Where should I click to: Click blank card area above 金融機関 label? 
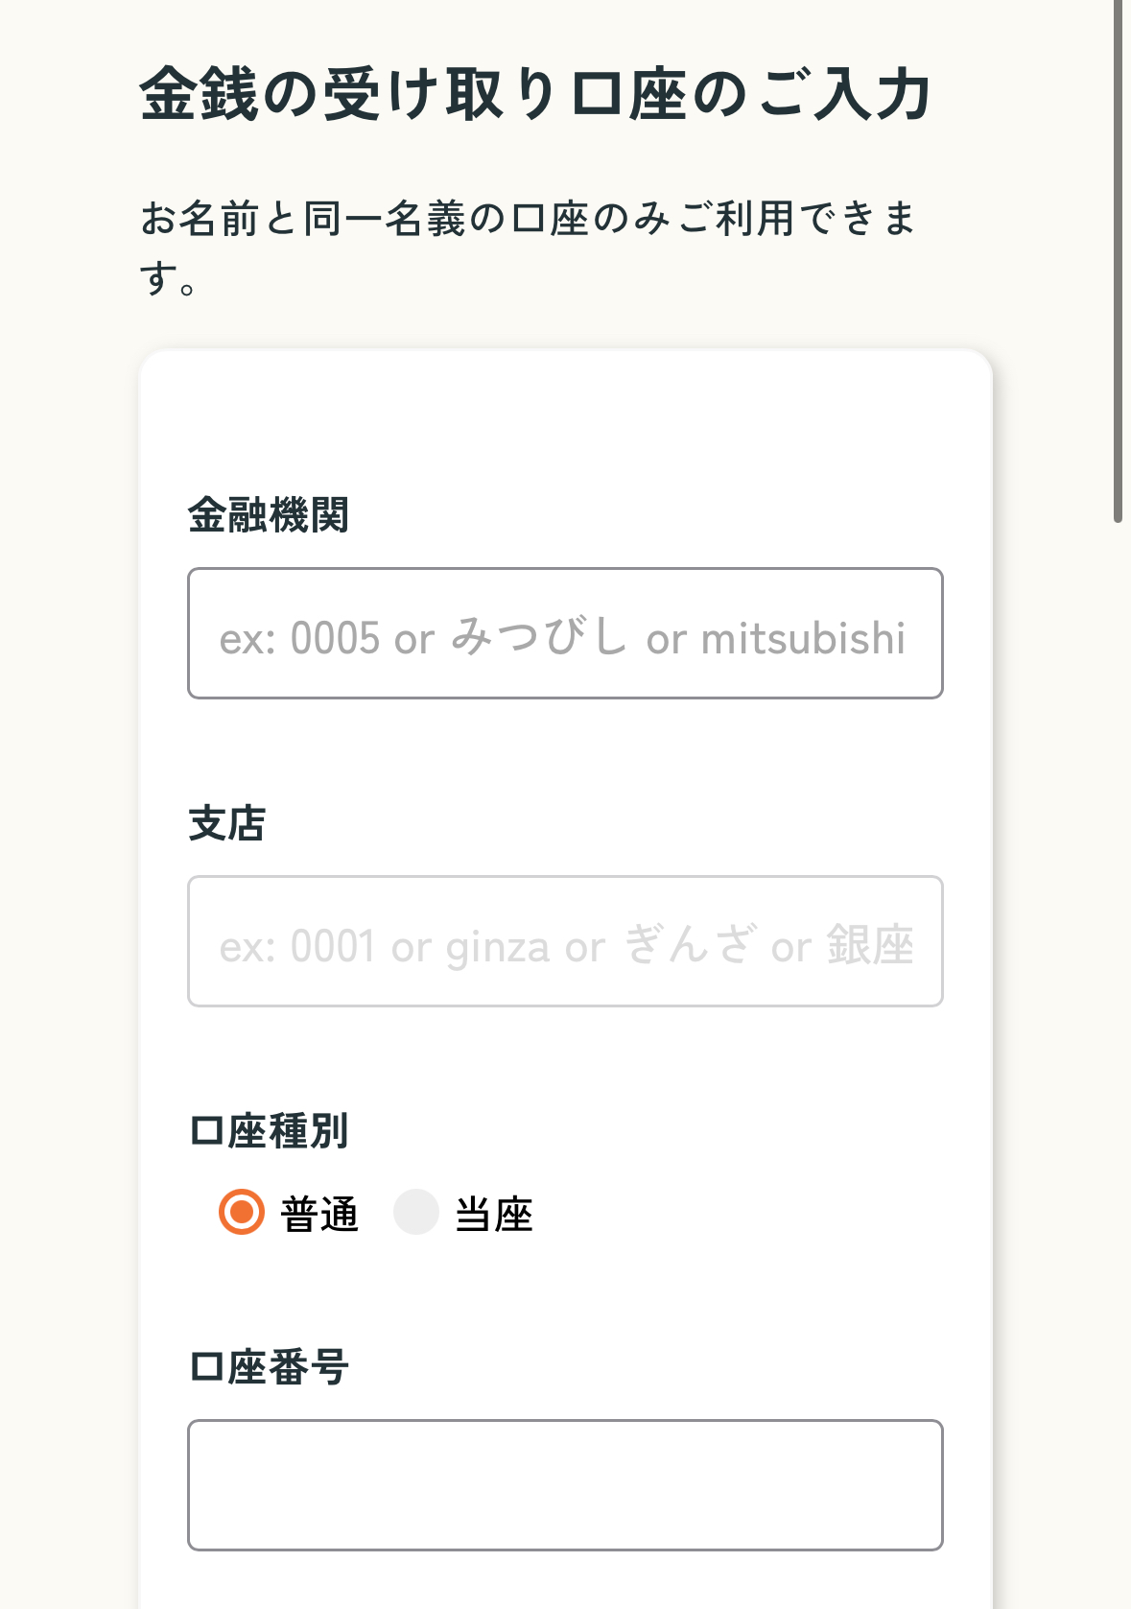pos(565,422)
